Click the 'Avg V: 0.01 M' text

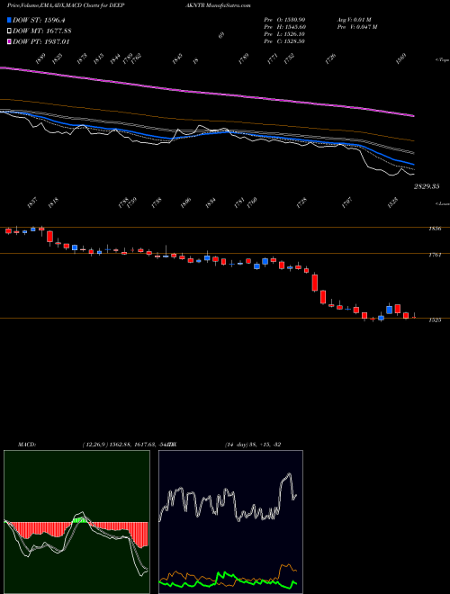click(x=355, y=20)
